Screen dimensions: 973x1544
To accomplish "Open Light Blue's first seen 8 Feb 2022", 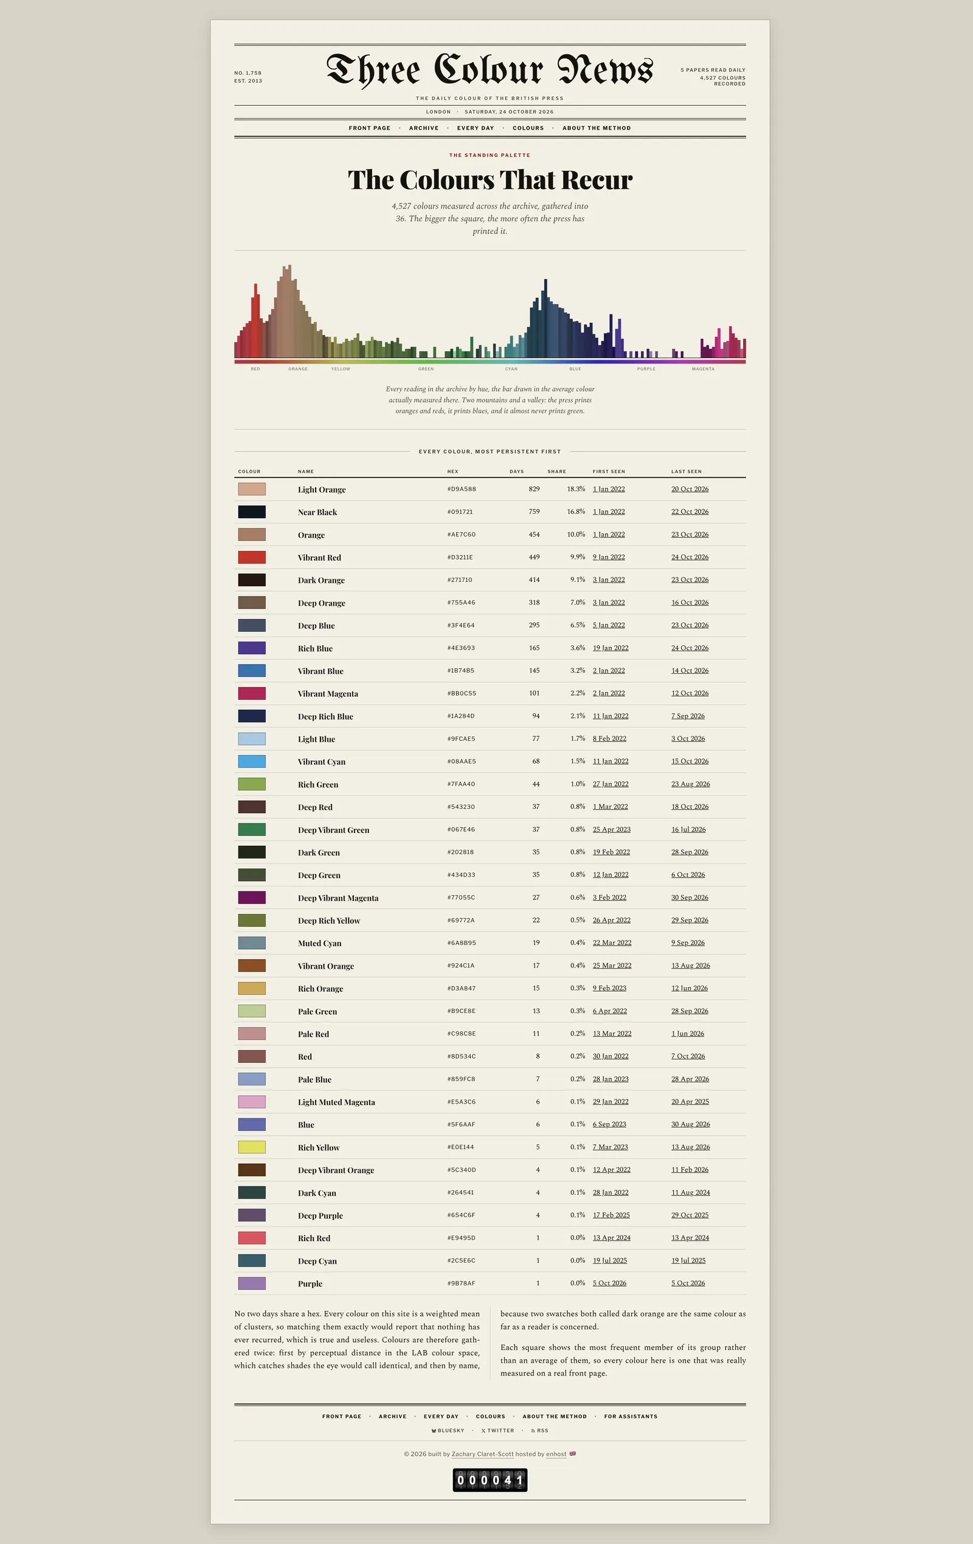I will click(609, 739).
